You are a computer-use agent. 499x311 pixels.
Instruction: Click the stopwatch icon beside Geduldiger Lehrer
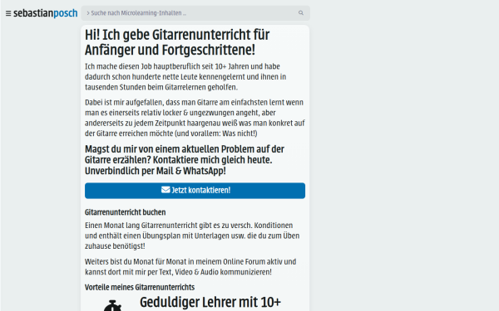click(x=112, y=305)
